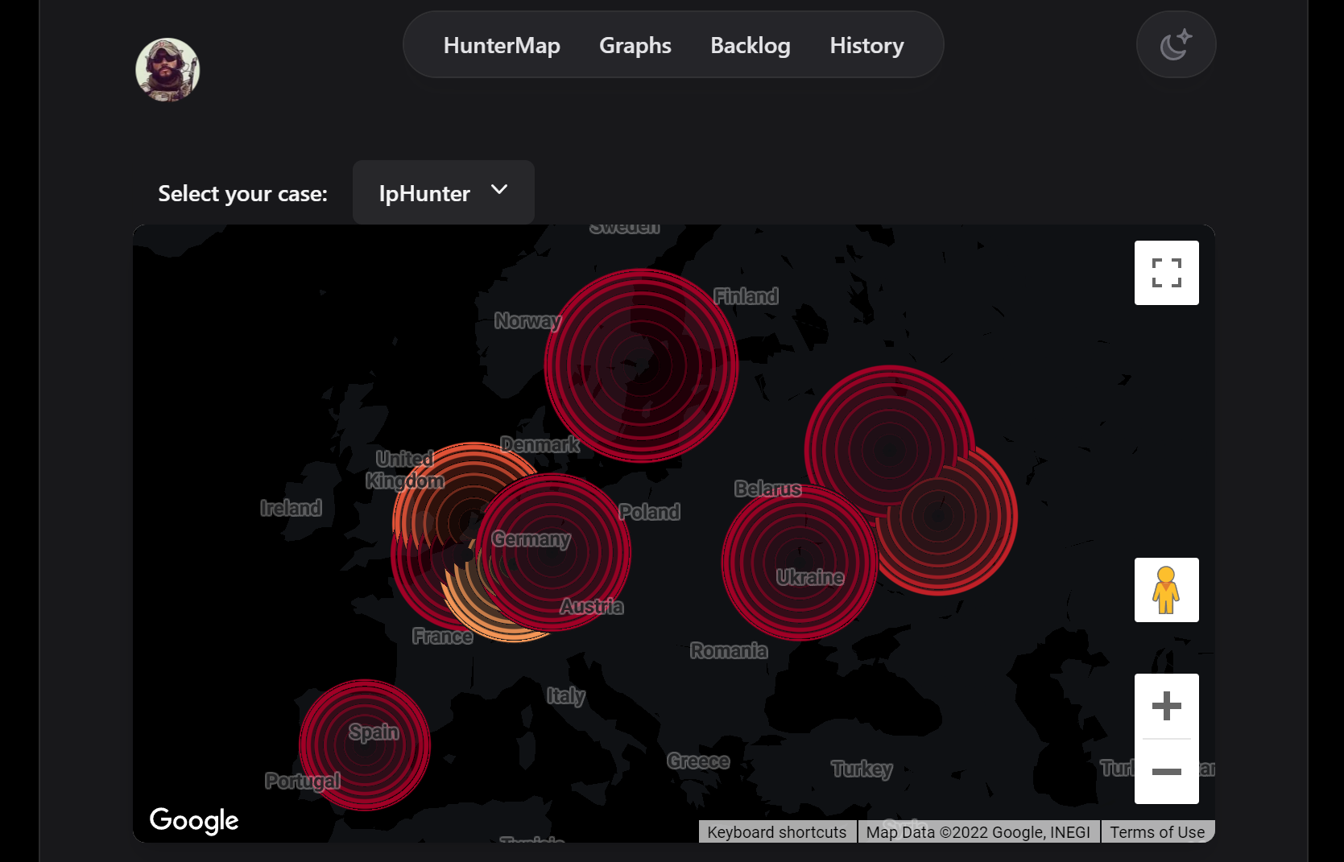Image resolution: width=1344 pixels, height=862 pixels.
Task: Click the Map Data ©2022 Google text
Action: (x=978, y=832)
